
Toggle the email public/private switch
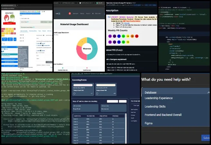pyautogui.click(x=41, y=43)
